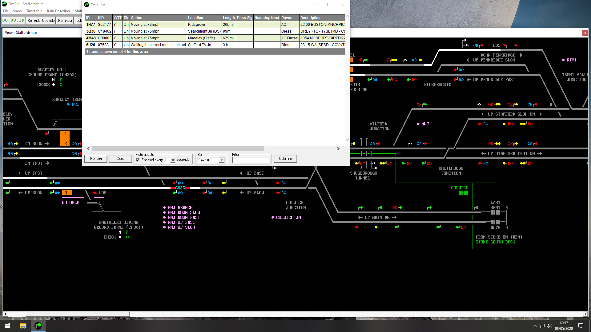The width and height of the screenshot is (591, 332).
Task: Click the Close button in Train List
Action: pos(120,159)
